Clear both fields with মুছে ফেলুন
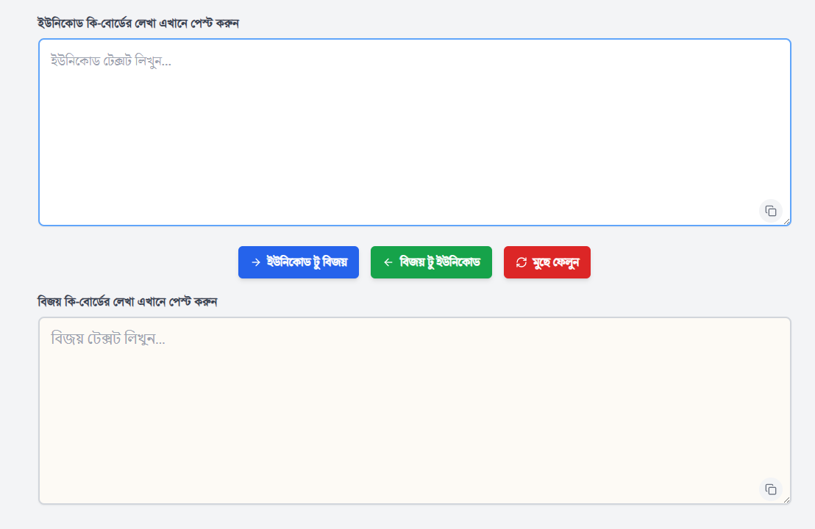Image resolution: width=815 pixels, height=529 pixels. 547,262
